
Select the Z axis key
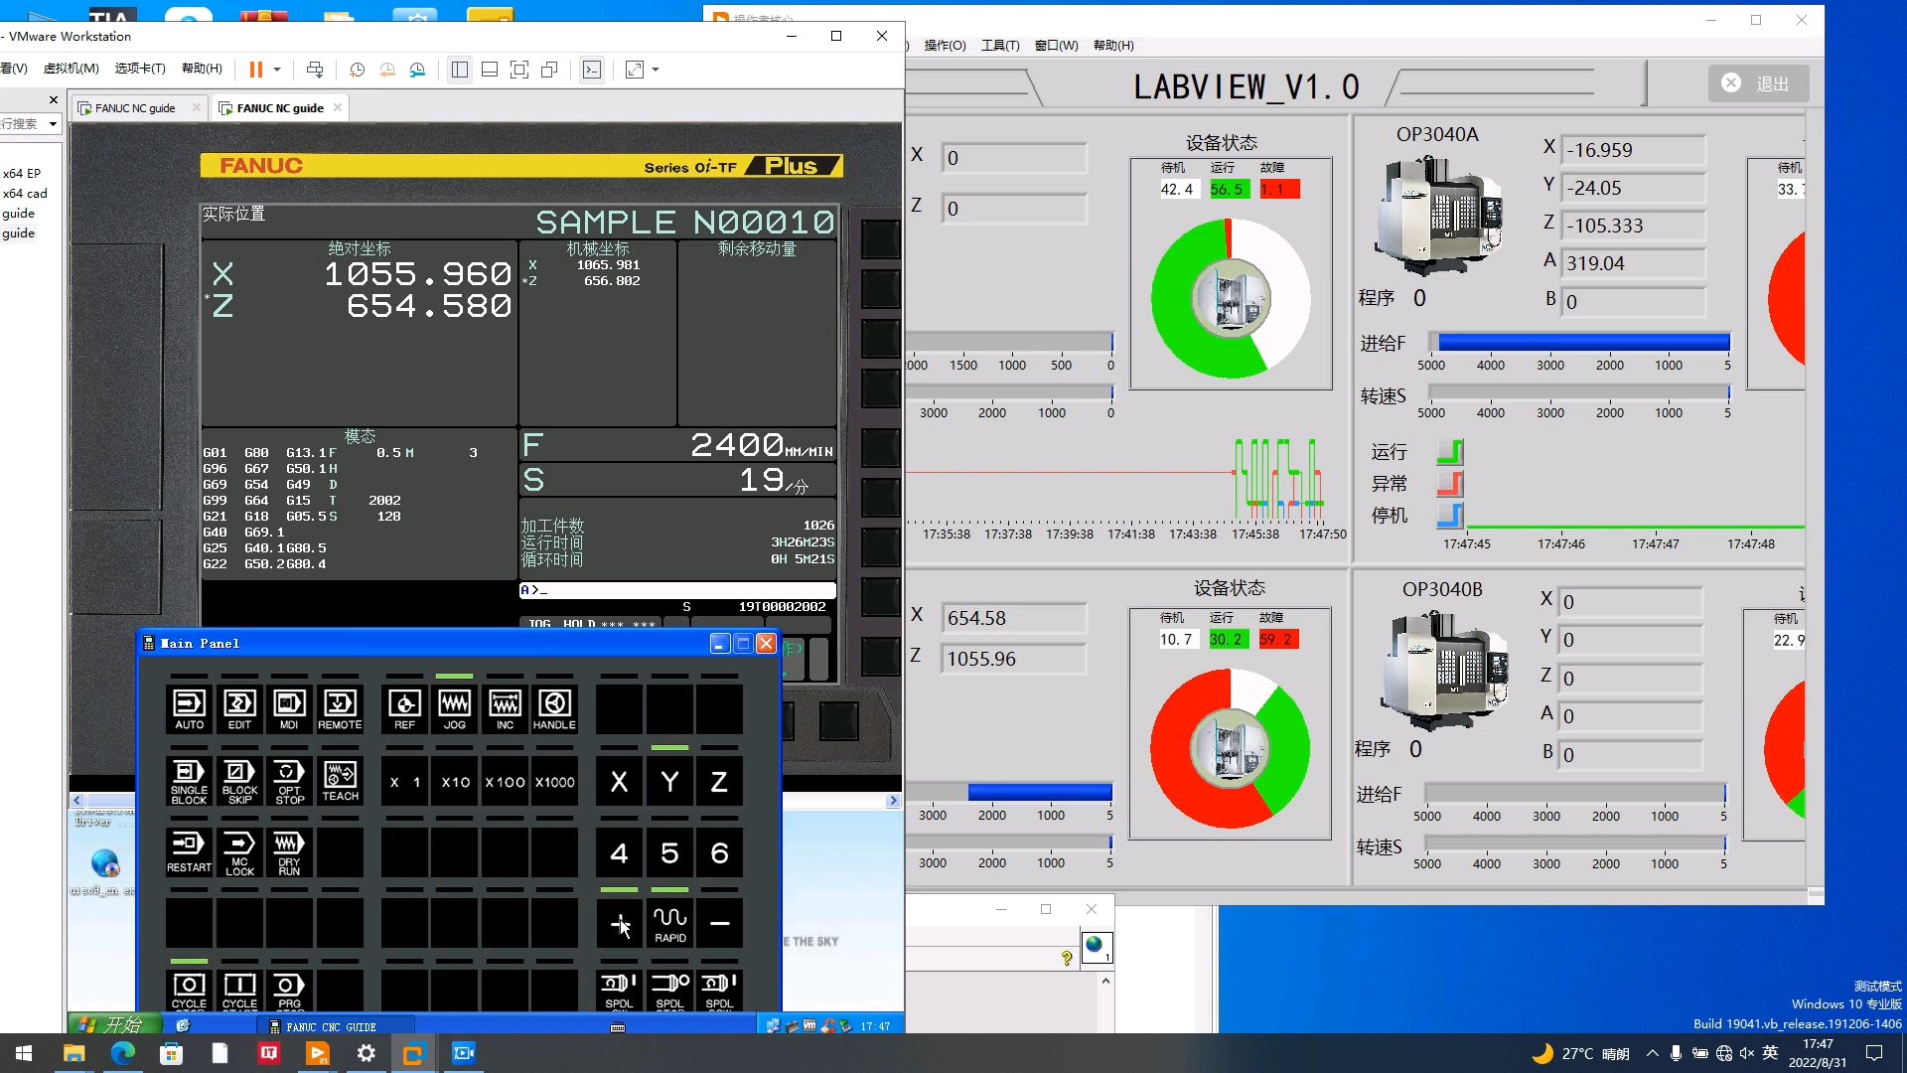tap(719, 781)
